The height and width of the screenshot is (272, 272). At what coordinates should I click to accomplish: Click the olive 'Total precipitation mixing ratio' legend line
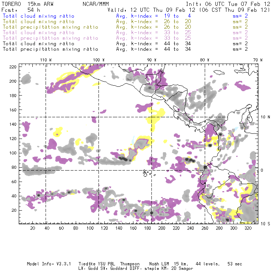point(50,27)
